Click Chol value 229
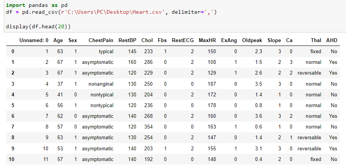This screenshot has height=166, width=346. tap(148, 73)
